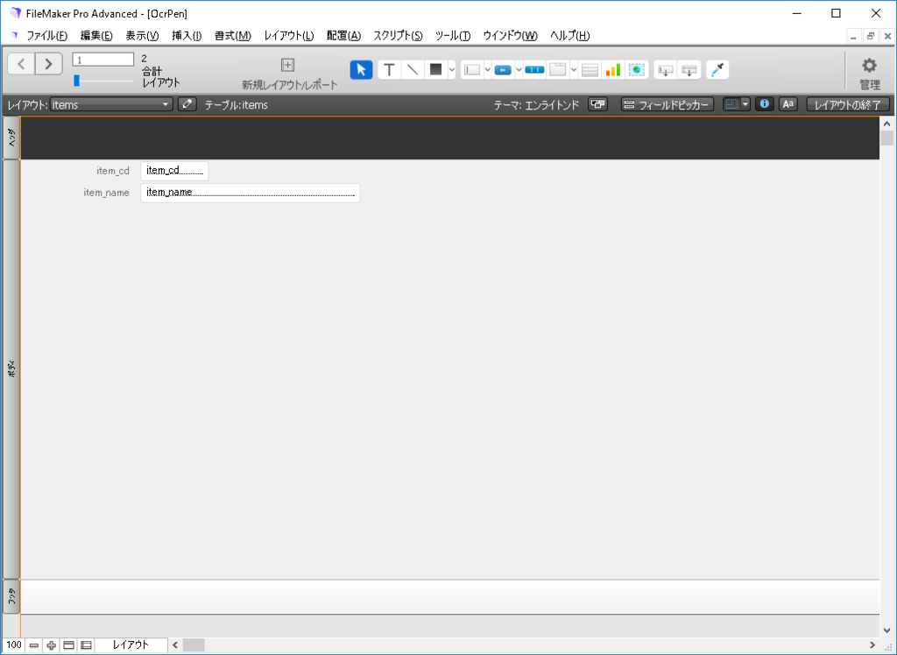
Task: Open the Format menu
Action: pos(232,36)
